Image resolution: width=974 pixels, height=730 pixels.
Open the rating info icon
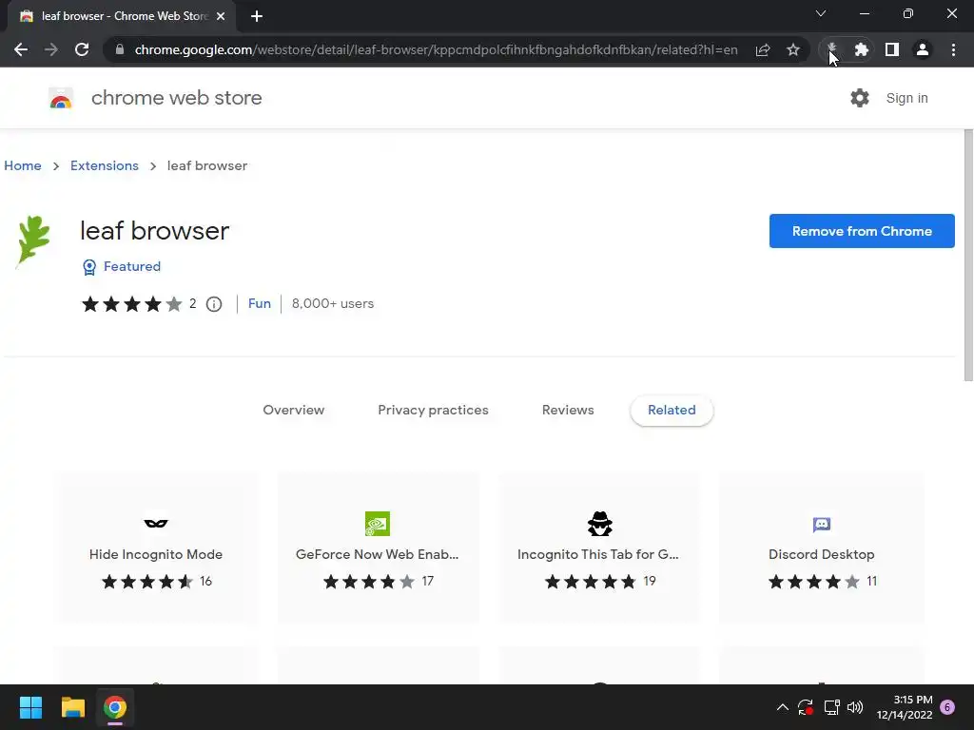(x=214, y=304)
